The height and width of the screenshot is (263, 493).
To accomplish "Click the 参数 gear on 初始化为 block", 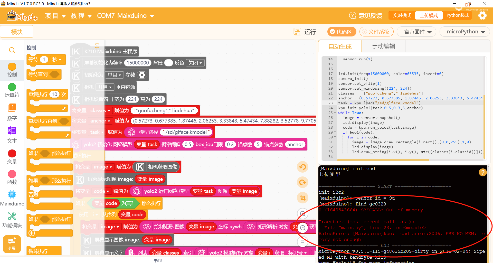I will (x=142, y=75).
